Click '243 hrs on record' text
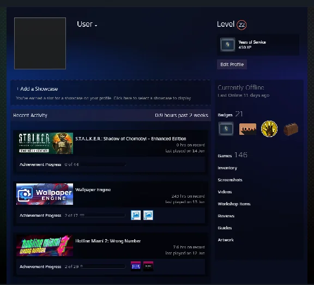The width and height of the screenshot is (314, 285). [188, 196]
